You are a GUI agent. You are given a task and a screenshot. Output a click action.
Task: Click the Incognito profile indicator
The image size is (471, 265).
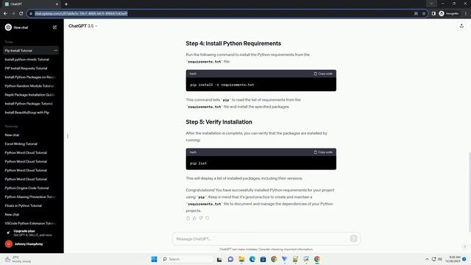pyautogui.click(x=449, y=13)
